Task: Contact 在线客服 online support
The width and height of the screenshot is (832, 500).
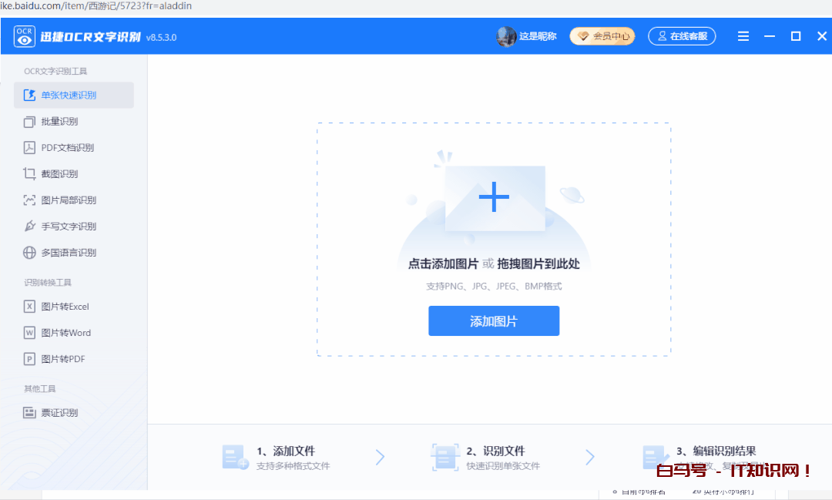Action: tap(682, 36)
